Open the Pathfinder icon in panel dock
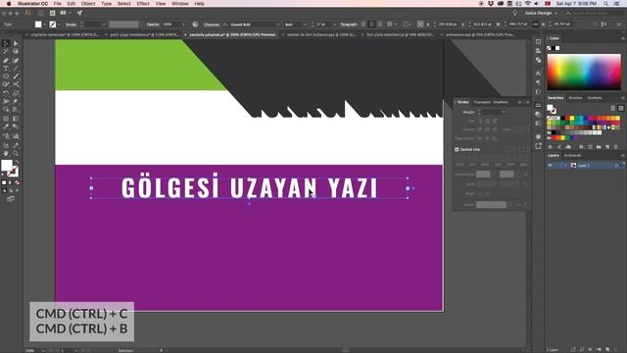627x353 pixels. (x=538, y=60)
